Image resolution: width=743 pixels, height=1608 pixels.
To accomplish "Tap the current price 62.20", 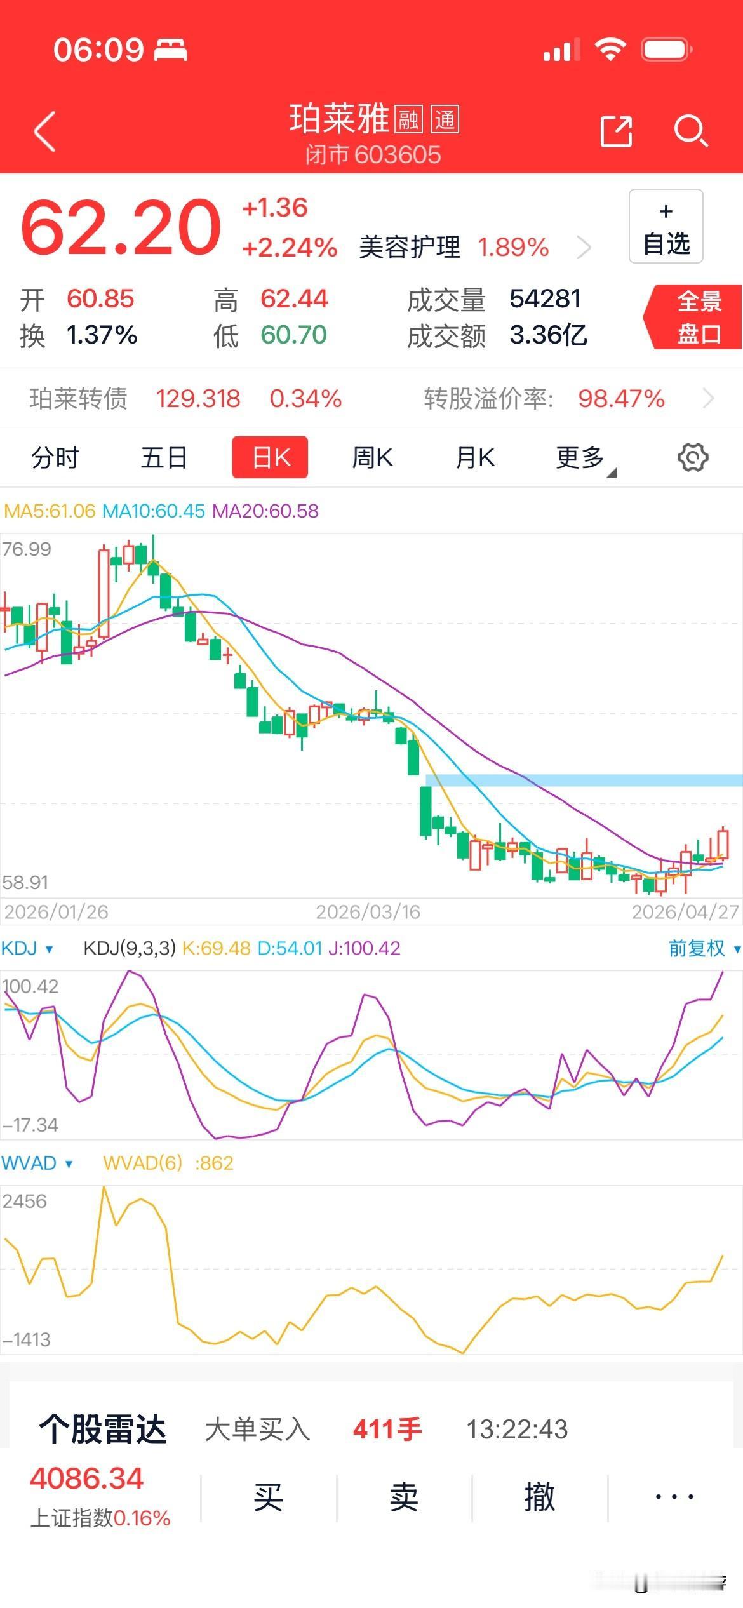I will tap(121, 227).
